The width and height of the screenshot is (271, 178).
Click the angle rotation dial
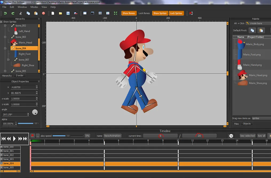coord(35,112)
